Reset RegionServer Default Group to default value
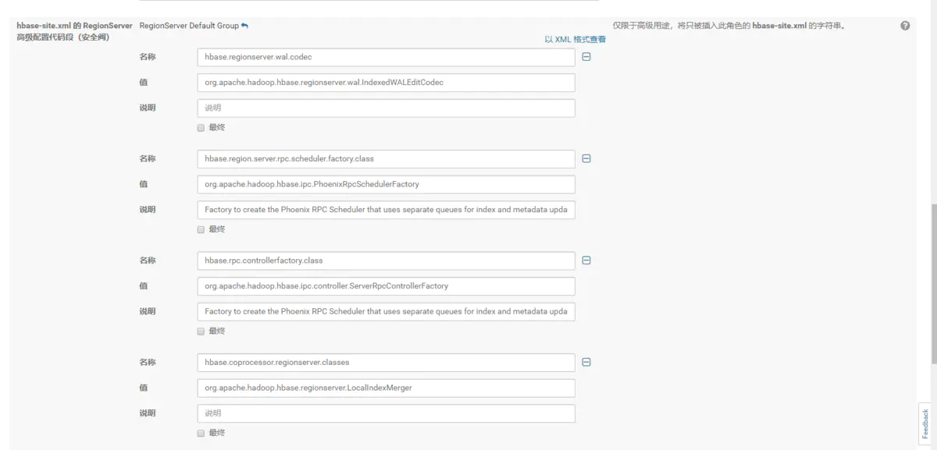 tap(245, 26)
